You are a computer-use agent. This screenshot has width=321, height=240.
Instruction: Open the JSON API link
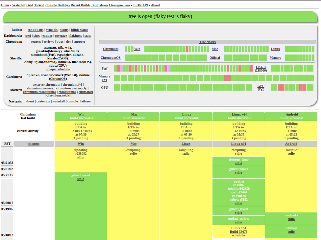(x=140, y=5)
